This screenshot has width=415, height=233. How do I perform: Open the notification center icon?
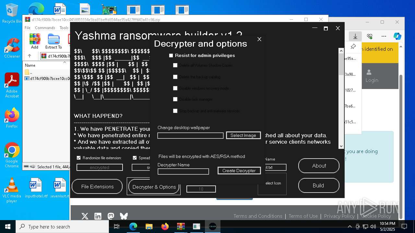tap(404, 227)
